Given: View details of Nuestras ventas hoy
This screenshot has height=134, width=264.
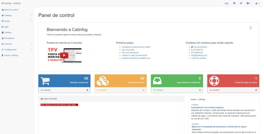Looking at the screenshot, I should click(64, 90).
